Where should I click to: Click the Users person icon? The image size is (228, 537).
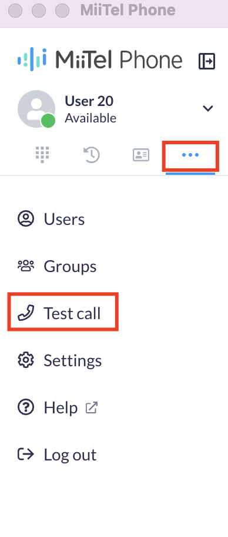pyautogui.click(x=26, y=219)
